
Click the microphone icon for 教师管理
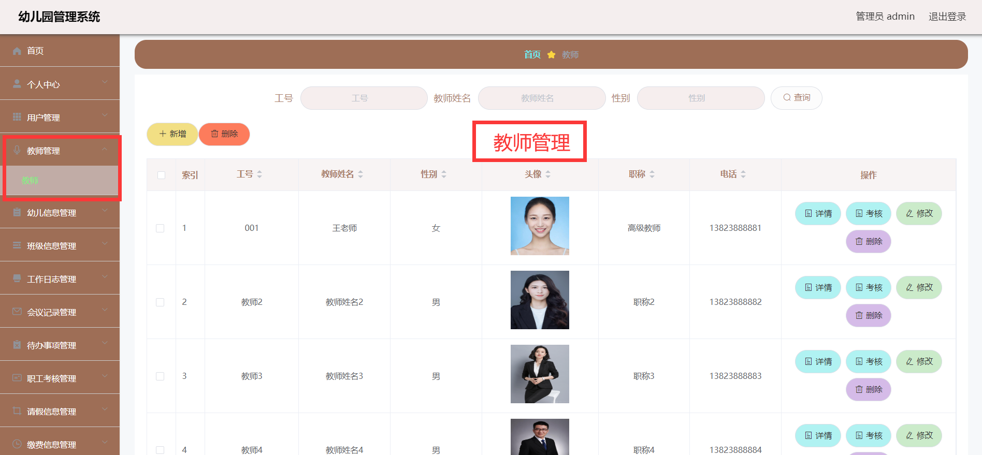tap(17, 150)
